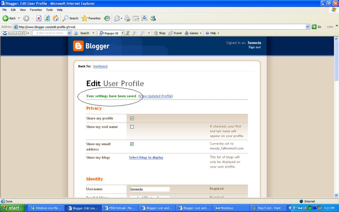339x212 pixels.
Task: Click the Forward navigation arrow
Action: (x=26, y=19)
